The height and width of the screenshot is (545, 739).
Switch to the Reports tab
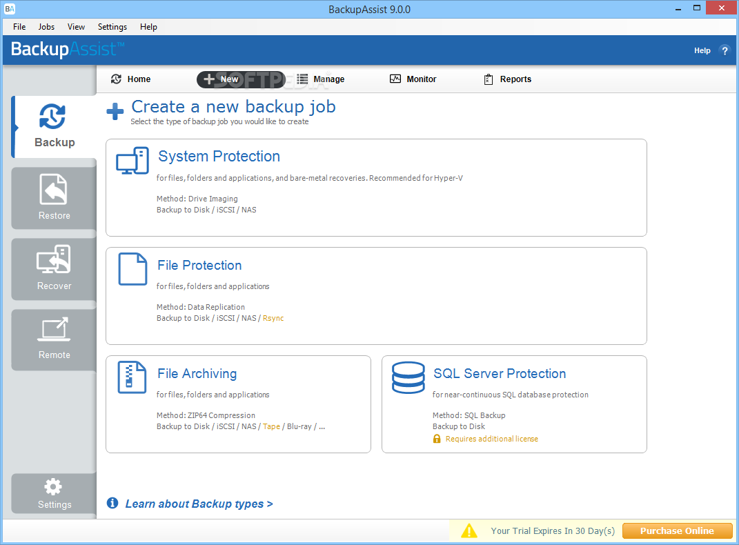click(508, 79)
